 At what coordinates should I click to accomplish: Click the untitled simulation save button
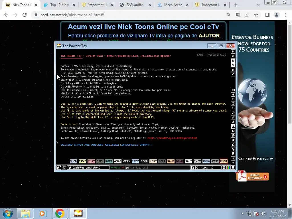(x=88, y=167)
